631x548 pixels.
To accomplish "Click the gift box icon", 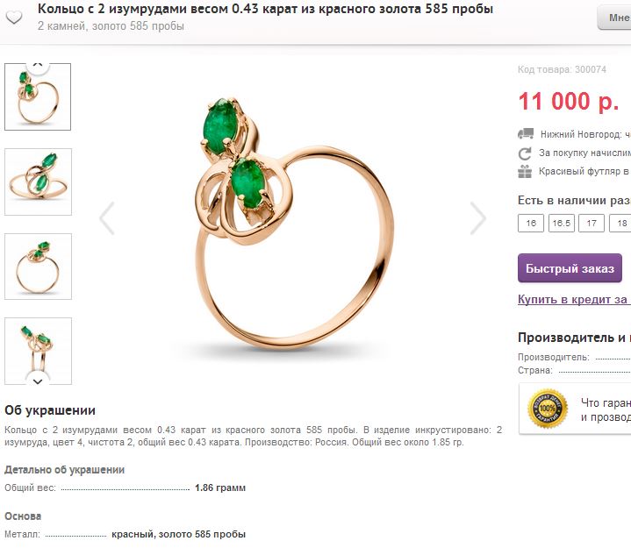I will [525, 171].
